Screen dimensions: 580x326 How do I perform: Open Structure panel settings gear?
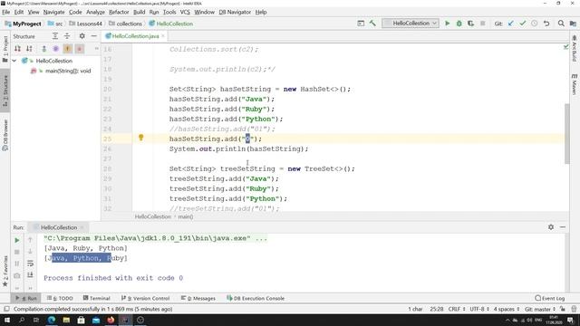pos(82,36)
